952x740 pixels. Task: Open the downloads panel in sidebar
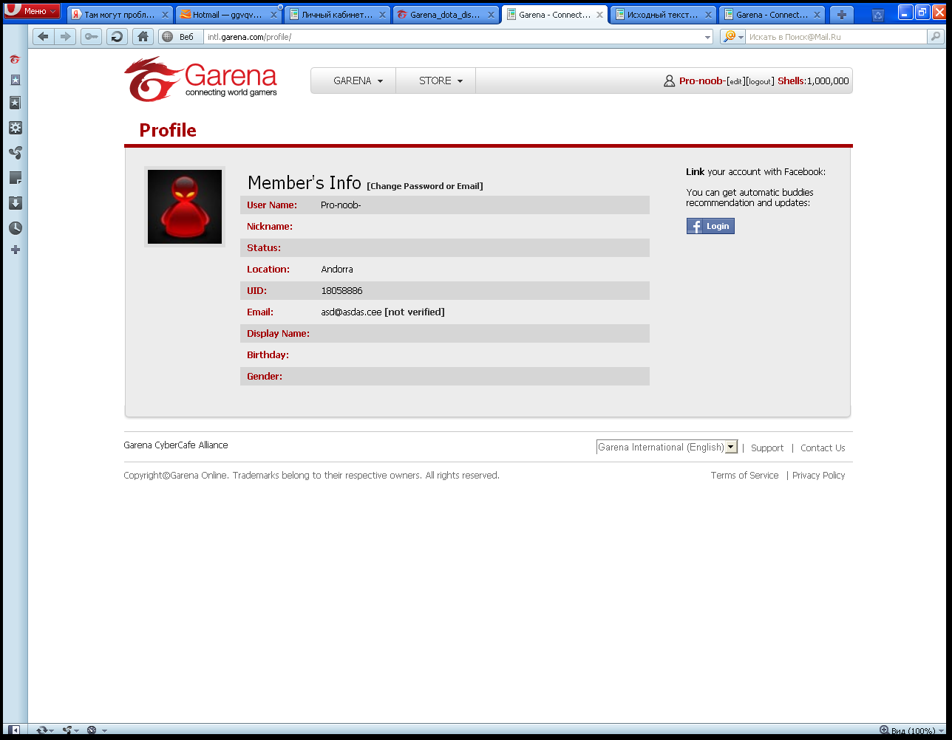click(15, 203)
